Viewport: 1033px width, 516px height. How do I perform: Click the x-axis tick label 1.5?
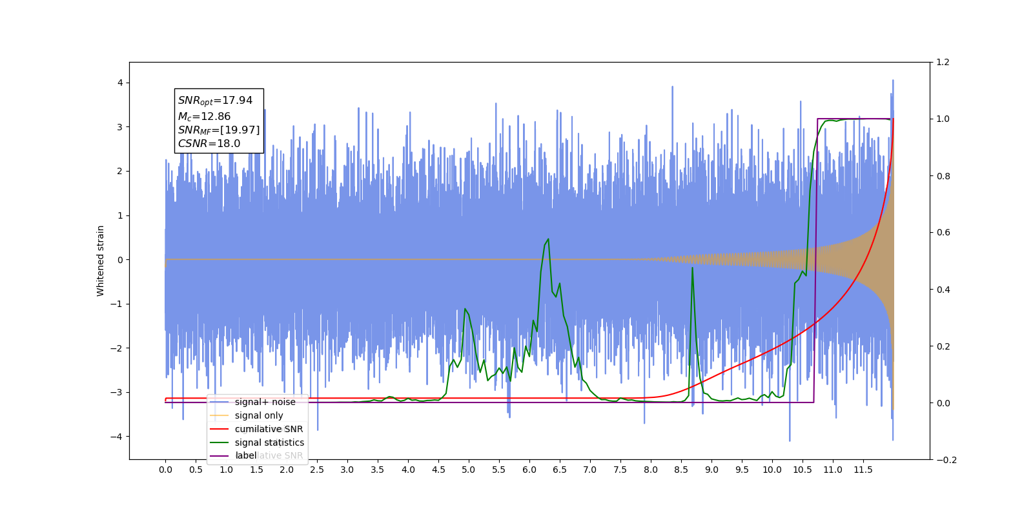point(256,470)
